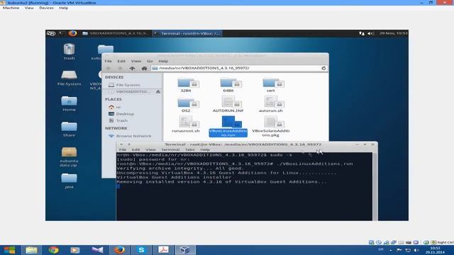Open File Explorer from Windows taskbar

tap(31, 250)
